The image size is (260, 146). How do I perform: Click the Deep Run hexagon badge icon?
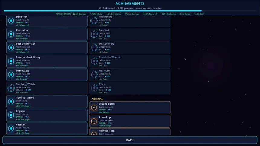[x=11, y=21]
